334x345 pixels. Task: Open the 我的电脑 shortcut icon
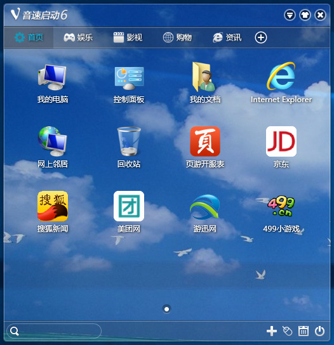point(53,77)
